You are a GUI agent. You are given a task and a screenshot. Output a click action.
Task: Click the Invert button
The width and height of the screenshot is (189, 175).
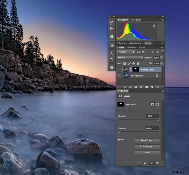(147, 153)
